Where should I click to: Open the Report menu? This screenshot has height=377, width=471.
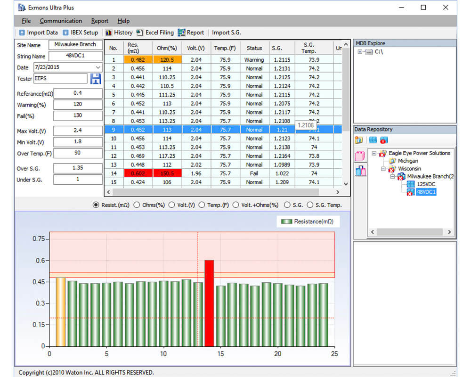pos(100,21)
